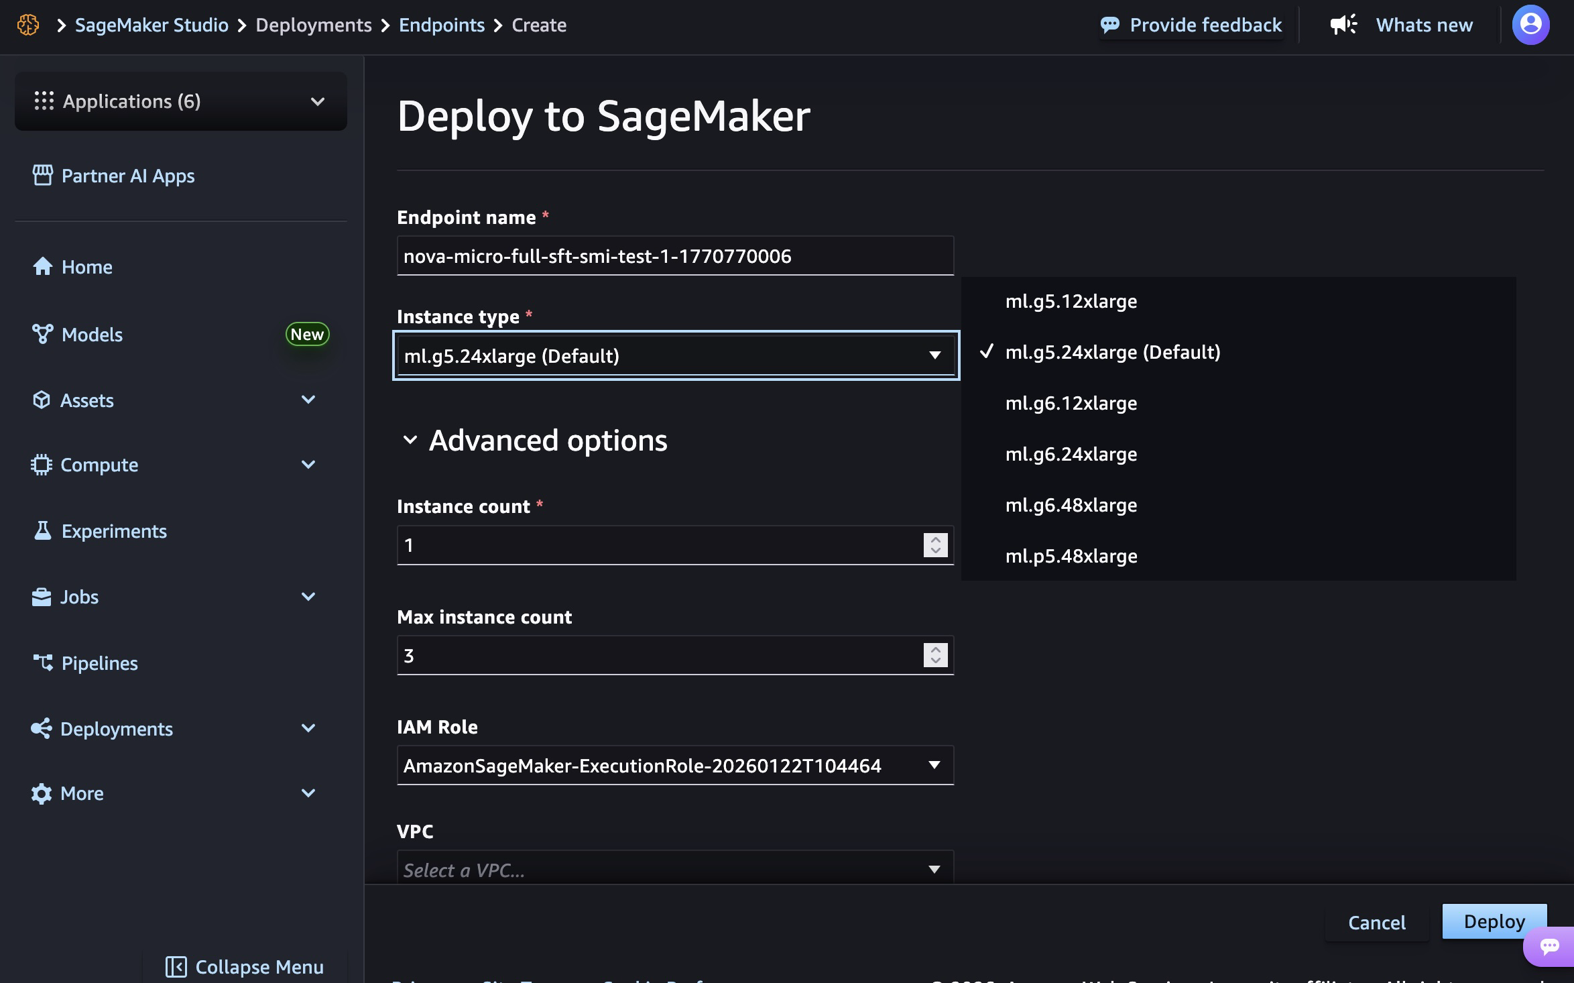1574x983 pixels.
Task: Click the Deploy button
Action: tap(1494, 921)
